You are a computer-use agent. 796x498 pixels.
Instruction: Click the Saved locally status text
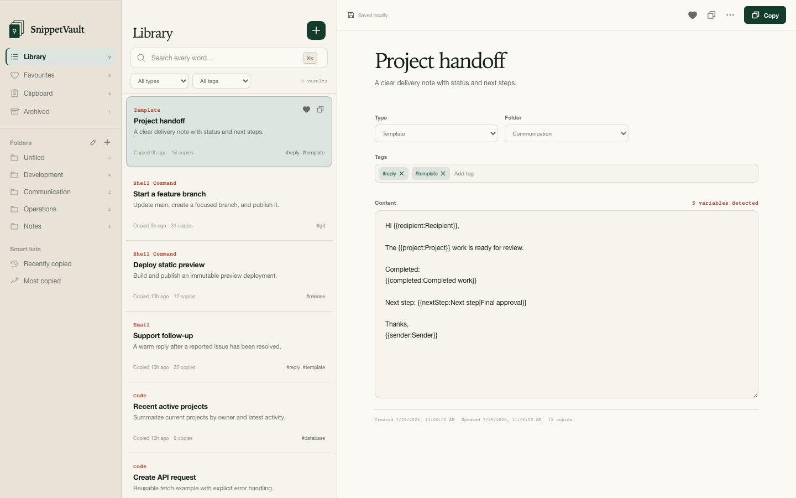(373, 15)
